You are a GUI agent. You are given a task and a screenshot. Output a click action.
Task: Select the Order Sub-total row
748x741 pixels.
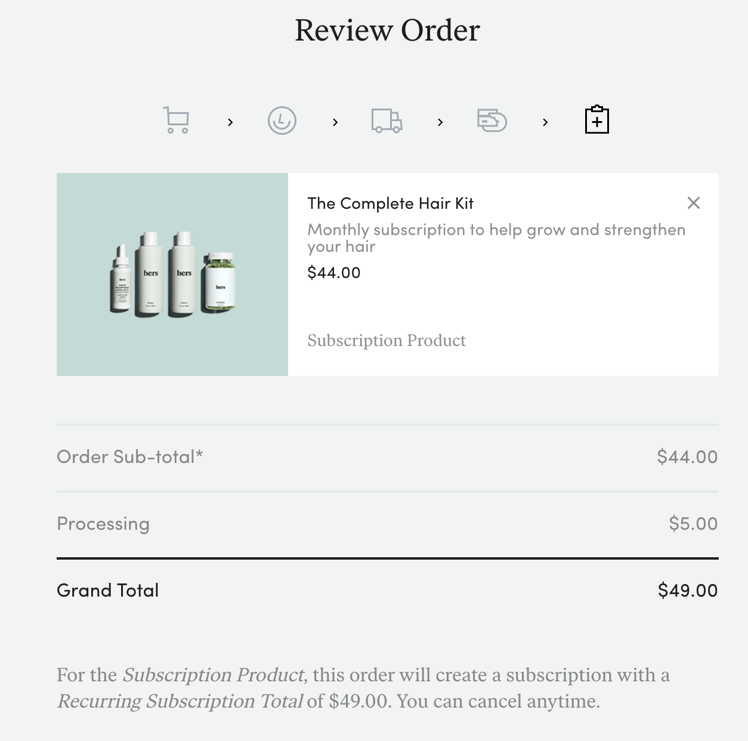point(129,456)
